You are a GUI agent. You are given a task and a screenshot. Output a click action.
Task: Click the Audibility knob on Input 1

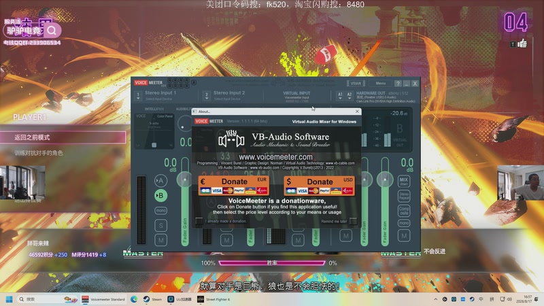[183, 124]
